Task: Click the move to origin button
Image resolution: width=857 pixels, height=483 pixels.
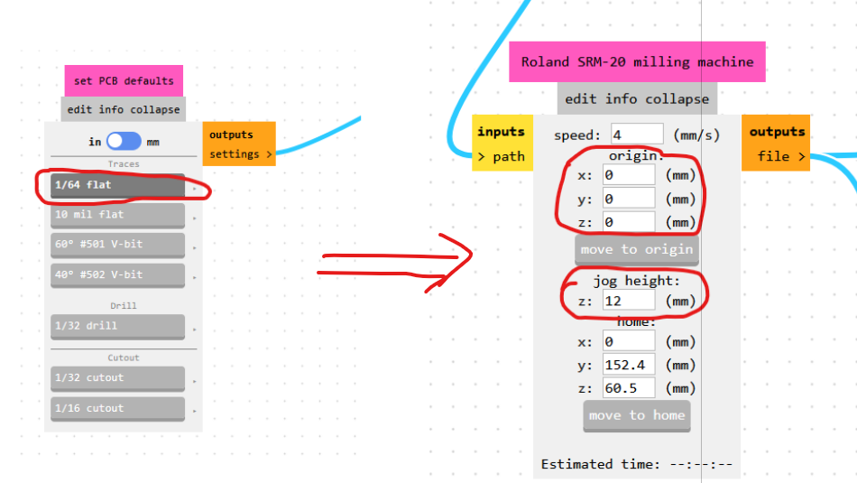Action: (637, 250)
